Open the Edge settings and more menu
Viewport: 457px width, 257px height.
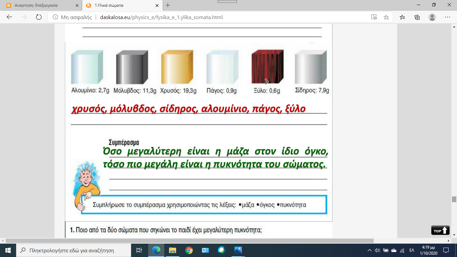coord(448,17)
